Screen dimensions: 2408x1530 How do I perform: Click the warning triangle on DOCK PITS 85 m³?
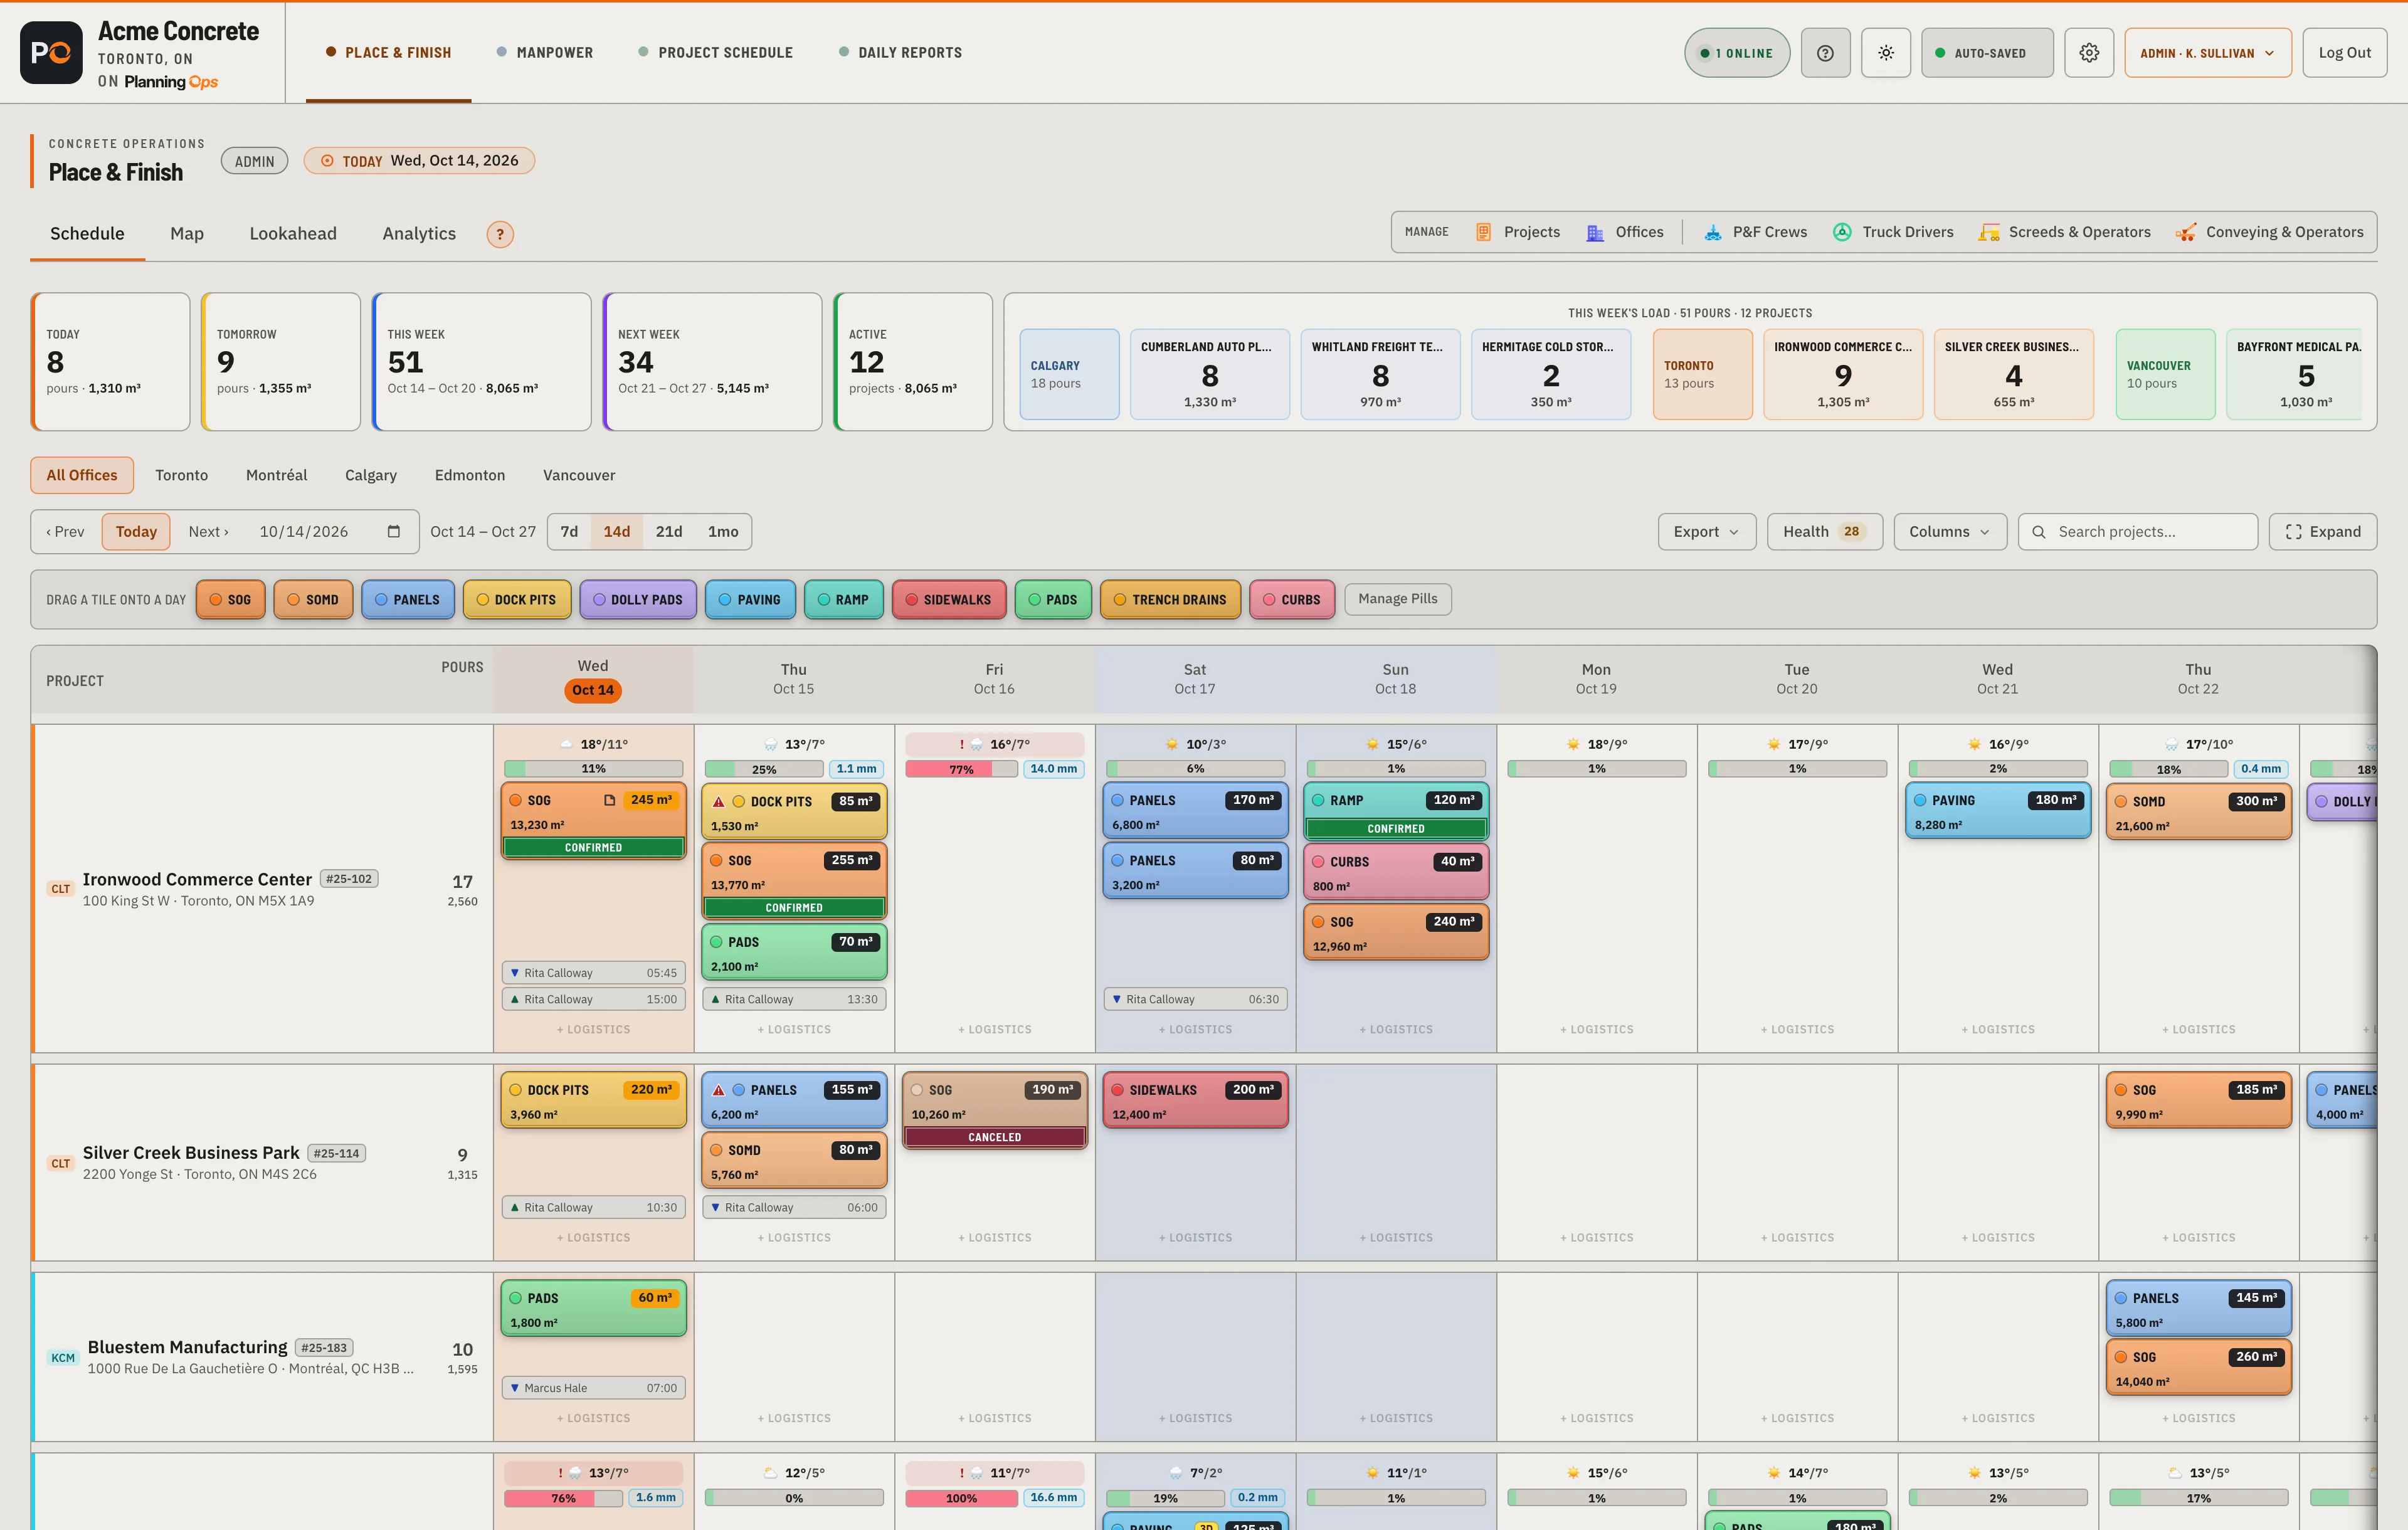pos(718,802)
